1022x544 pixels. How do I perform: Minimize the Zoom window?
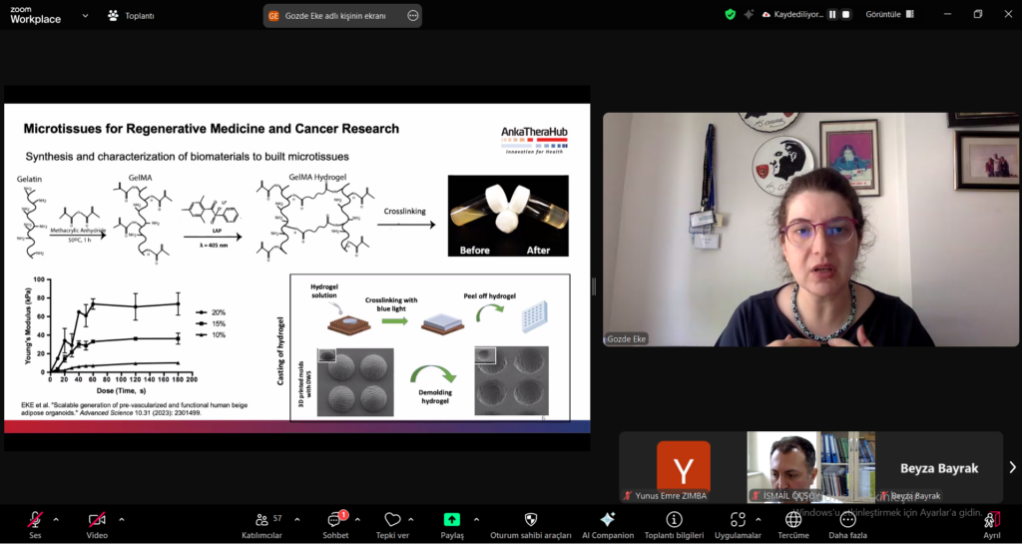pos(946,14)
